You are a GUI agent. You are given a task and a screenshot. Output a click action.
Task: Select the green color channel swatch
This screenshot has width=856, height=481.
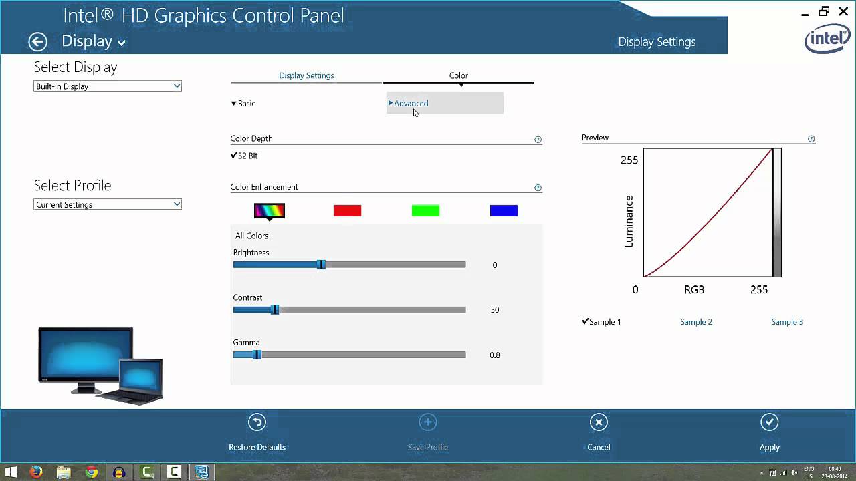coord(425,211)
